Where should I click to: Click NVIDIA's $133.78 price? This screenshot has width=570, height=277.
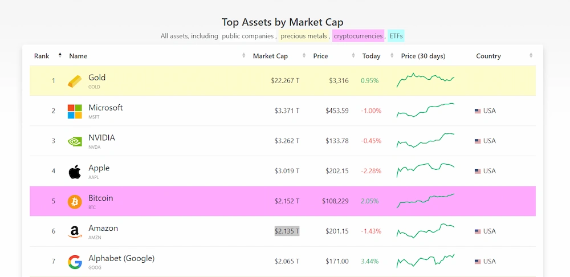337,141
